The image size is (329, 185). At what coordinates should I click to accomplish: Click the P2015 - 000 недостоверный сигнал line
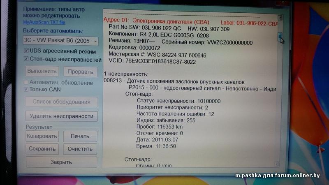tap(202, 89)
